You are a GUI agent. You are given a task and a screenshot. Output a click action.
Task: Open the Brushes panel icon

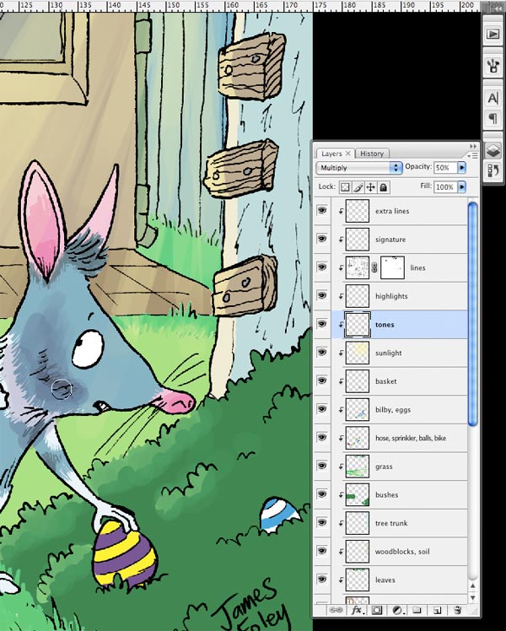[x=493, y=66]
